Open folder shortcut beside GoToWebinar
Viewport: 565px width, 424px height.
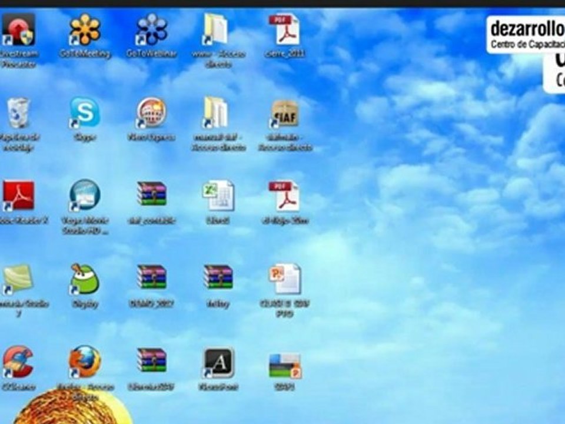(x=216, y=29)
